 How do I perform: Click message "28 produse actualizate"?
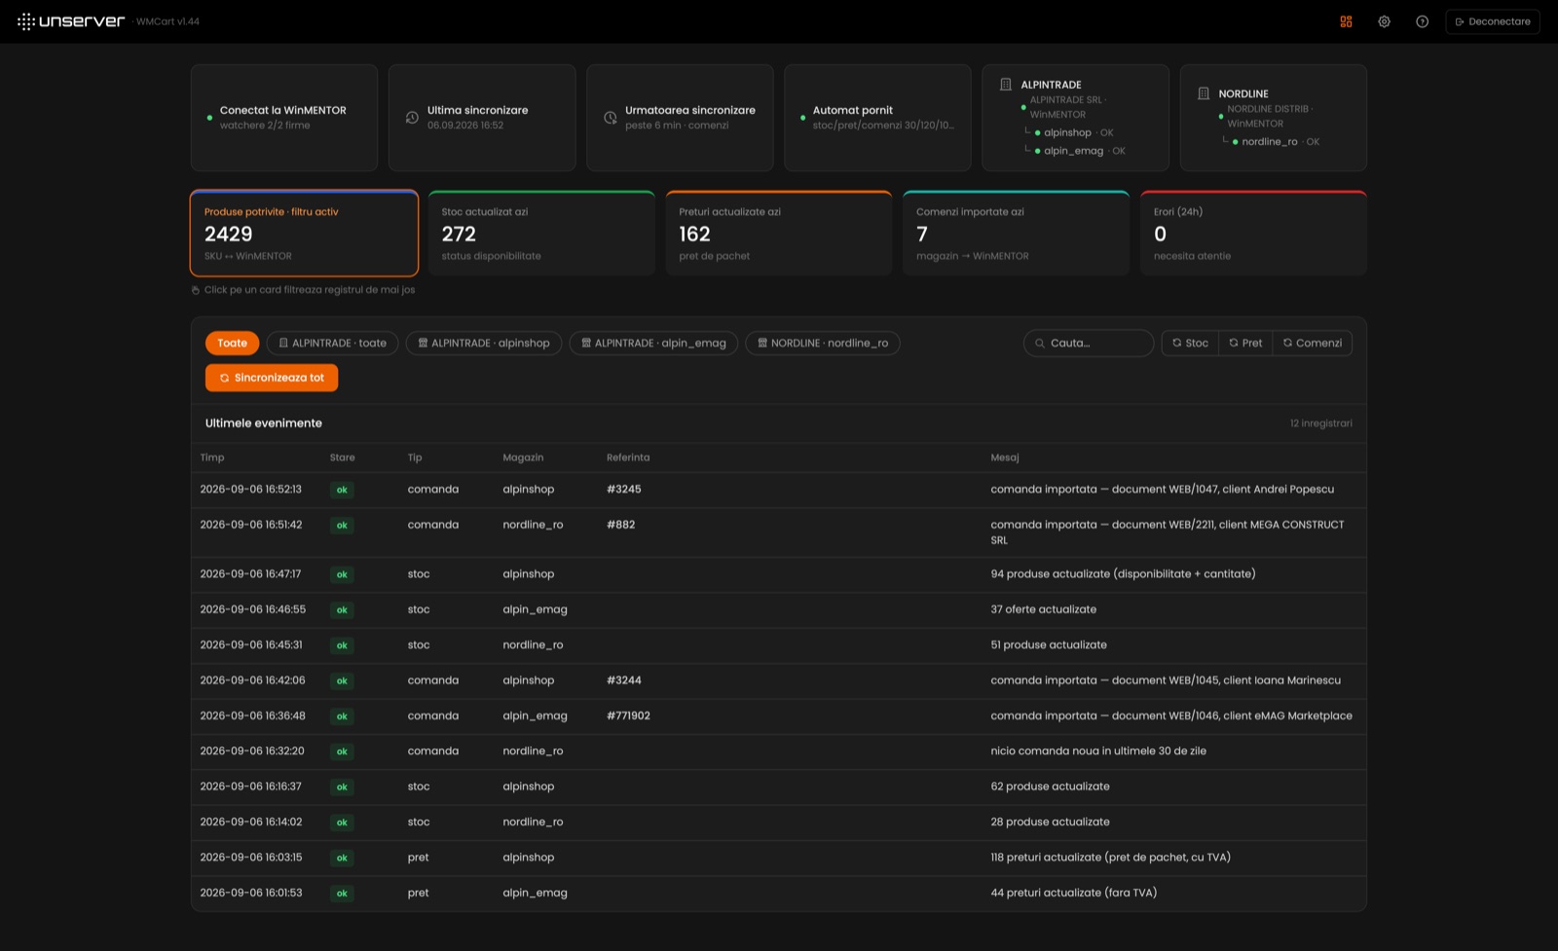tap(1050, 823)
